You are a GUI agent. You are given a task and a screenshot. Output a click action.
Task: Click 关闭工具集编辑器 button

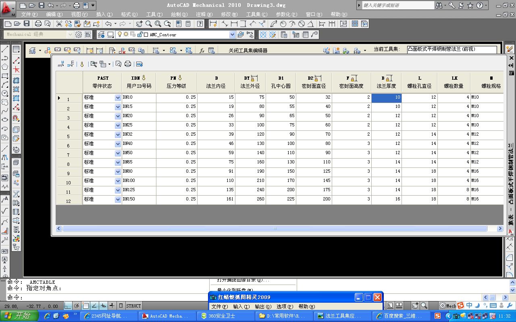pyautogui.click(x=248, y=51)
